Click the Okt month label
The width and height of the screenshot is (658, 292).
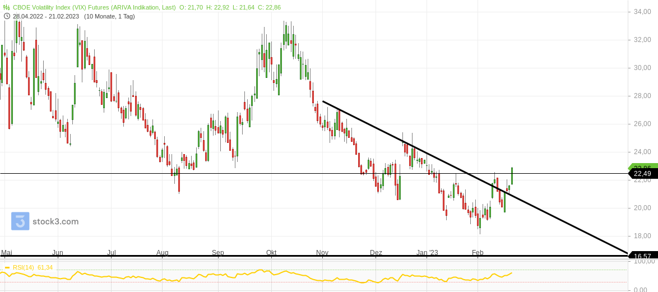271,253
